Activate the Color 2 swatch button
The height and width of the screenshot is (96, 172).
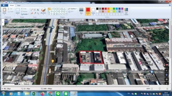pos(93,11)
